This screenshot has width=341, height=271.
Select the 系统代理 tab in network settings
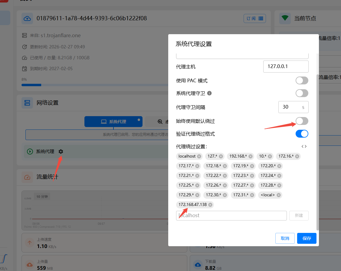[113, 122]
